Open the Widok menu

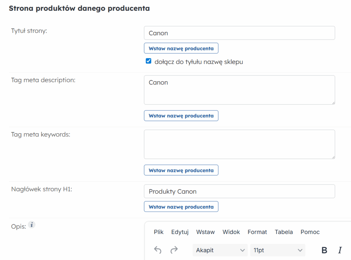coord(231,232)
